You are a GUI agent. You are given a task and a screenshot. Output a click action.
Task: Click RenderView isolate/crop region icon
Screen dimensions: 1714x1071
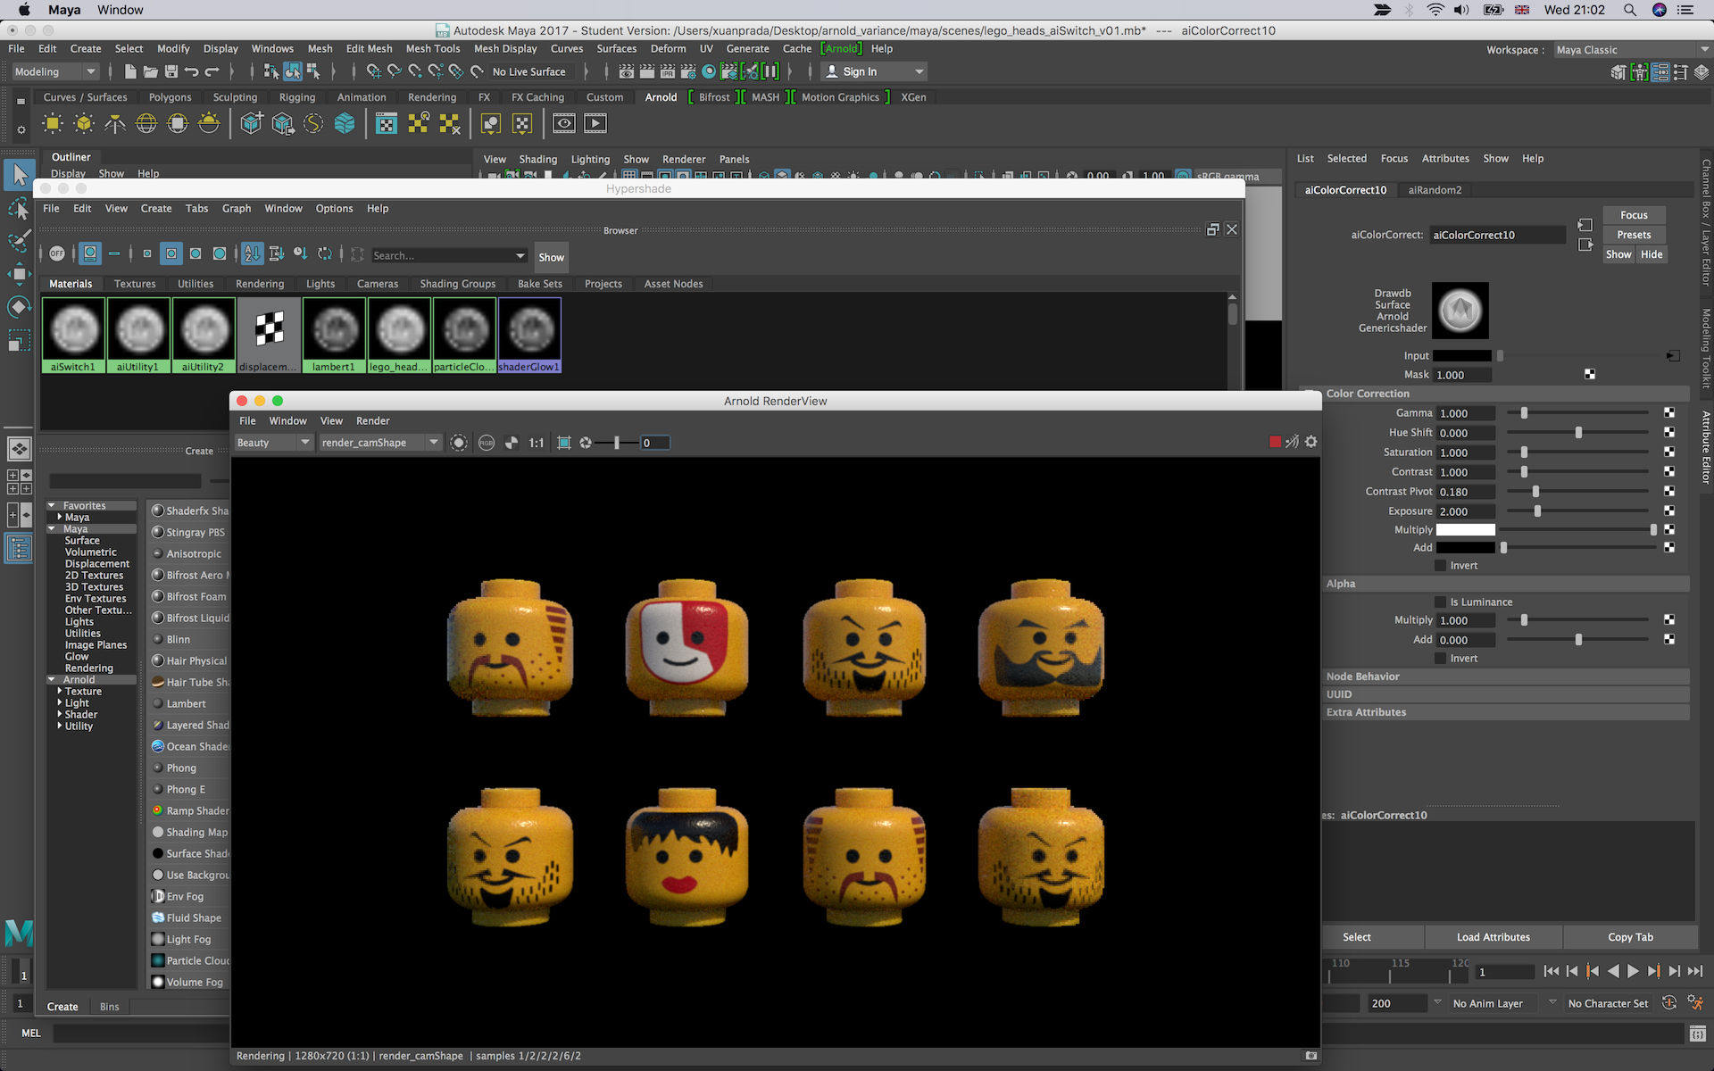click(x=564, y=443)
